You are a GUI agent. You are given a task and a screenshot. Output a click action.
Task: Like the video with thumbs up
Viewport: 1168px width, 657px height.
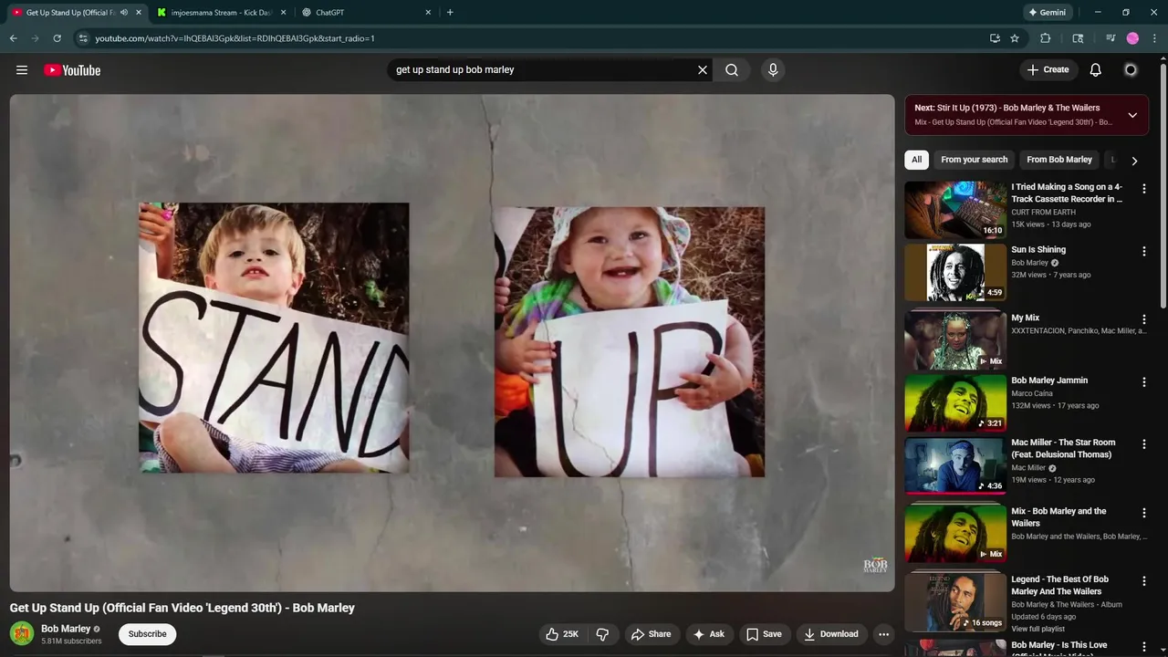coord(562,634)
